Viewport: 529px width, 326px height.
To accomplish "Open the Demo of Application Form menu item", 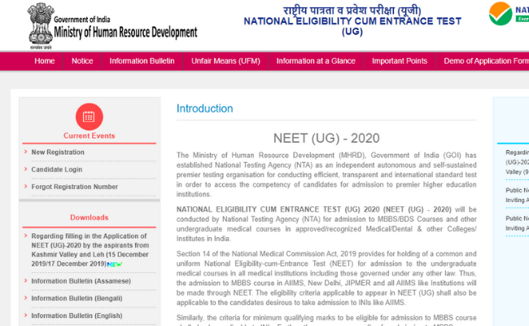I will point(485,61).
